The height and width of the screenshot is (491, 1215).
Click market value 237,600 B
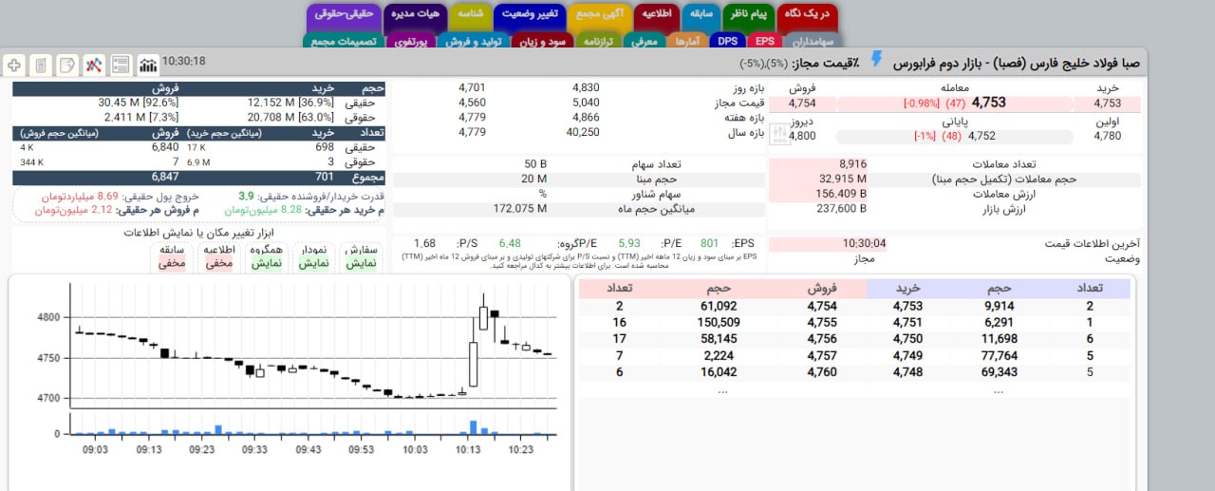[x=841, y=209]
